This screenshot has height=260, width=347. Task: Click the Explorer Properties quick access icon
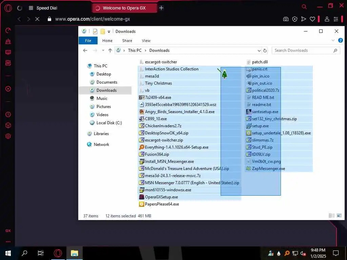pos(95,31)
